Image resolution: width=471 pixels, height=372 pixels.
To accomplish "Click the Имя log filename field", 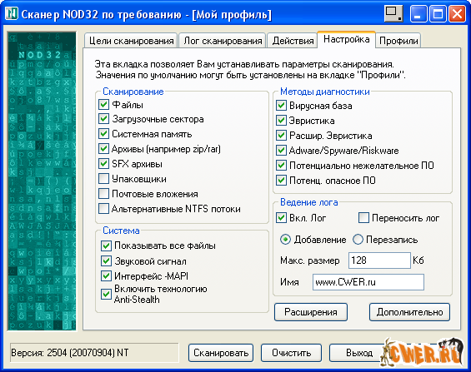I will coord(368,282).
